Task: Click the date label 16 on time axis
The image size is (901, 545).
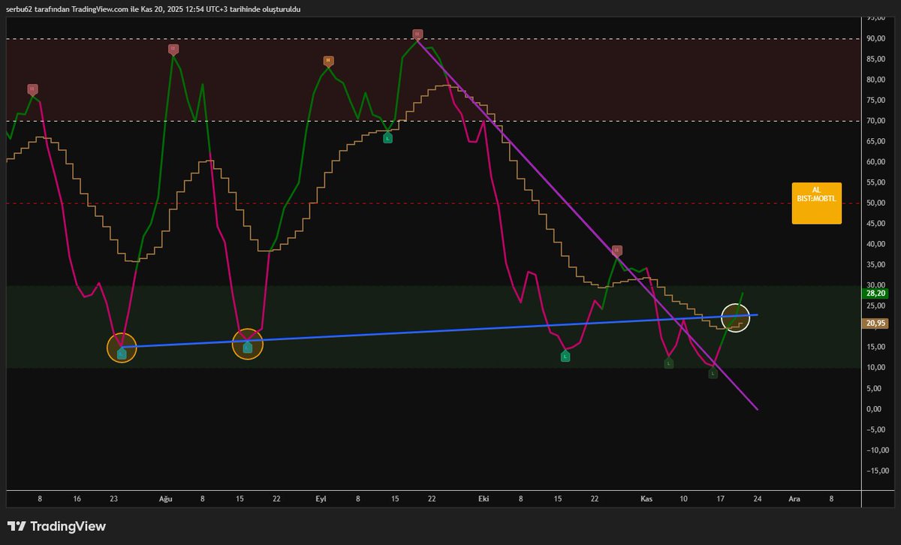Action: 77,498
